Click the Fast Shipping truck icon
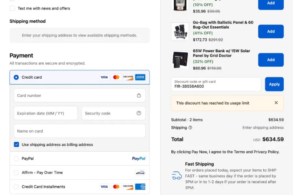Viewport: 293px width, 195px height. pos(177,176)
